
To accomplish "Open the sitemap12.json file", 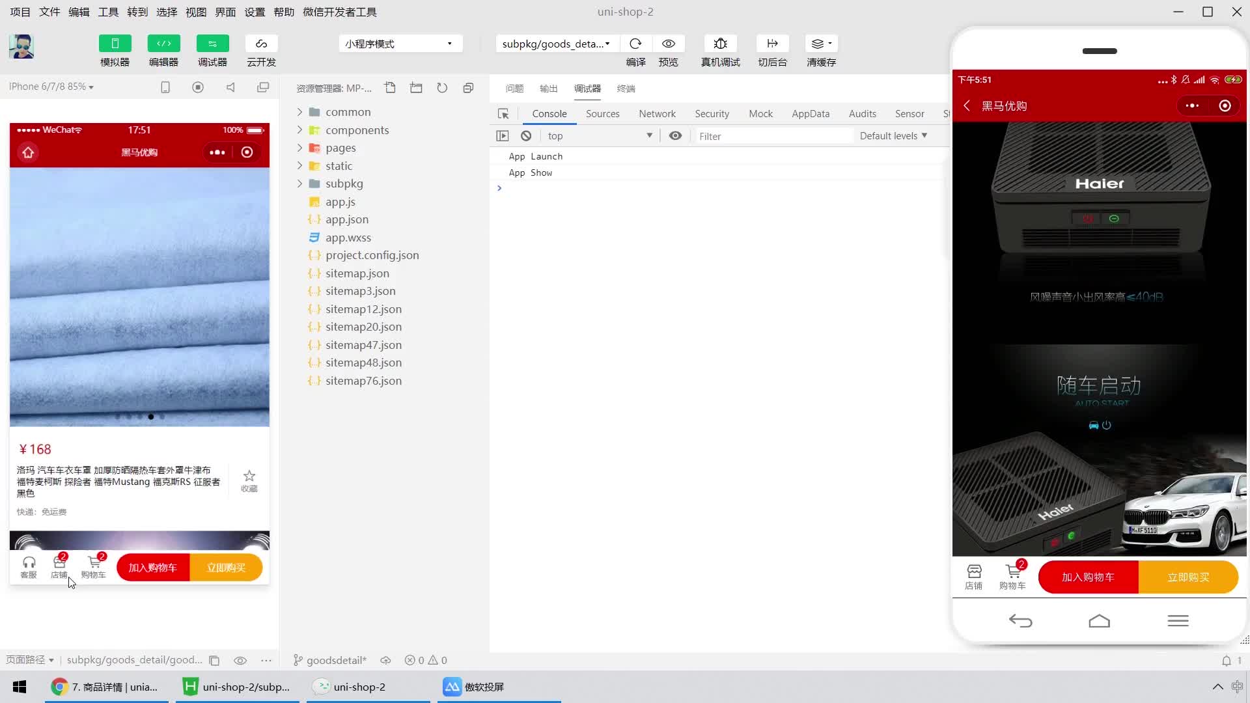I will [363, 309].
